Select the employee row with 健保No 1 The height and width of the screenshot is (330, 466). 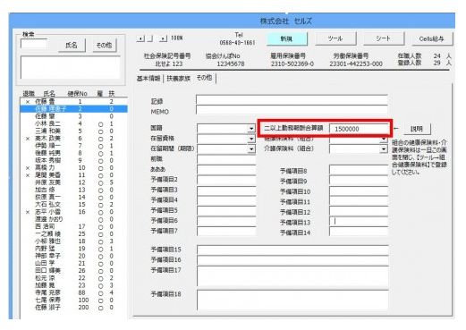click(74, 102)
